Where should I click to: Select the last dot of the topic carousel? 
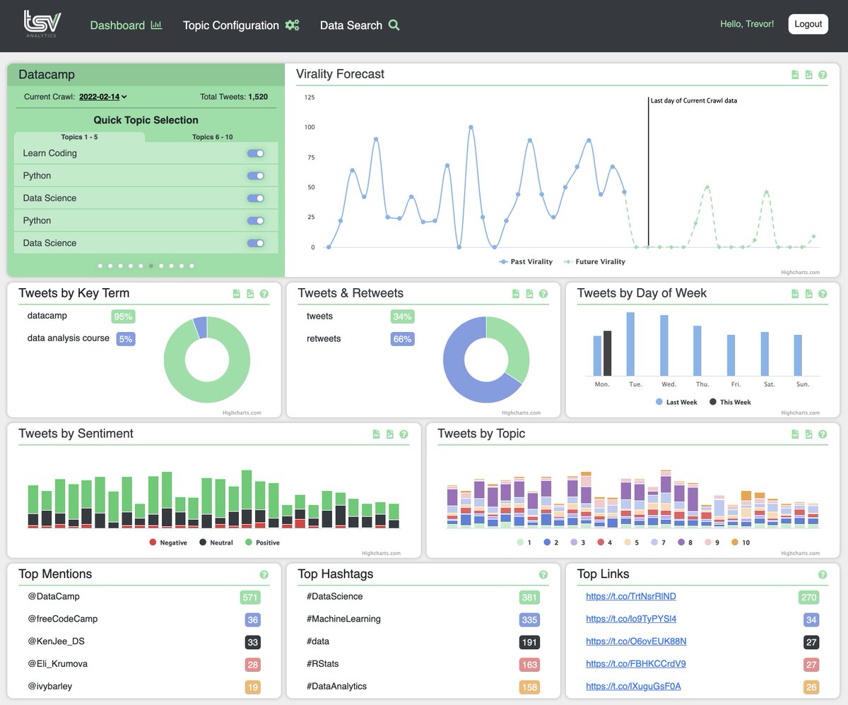click(192, 266)
